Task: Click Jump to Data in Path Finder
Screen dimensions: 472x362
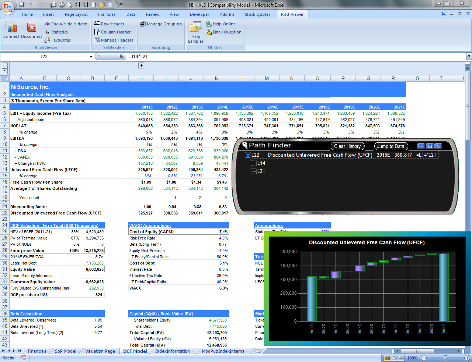Action: click(x=391, y=146)
